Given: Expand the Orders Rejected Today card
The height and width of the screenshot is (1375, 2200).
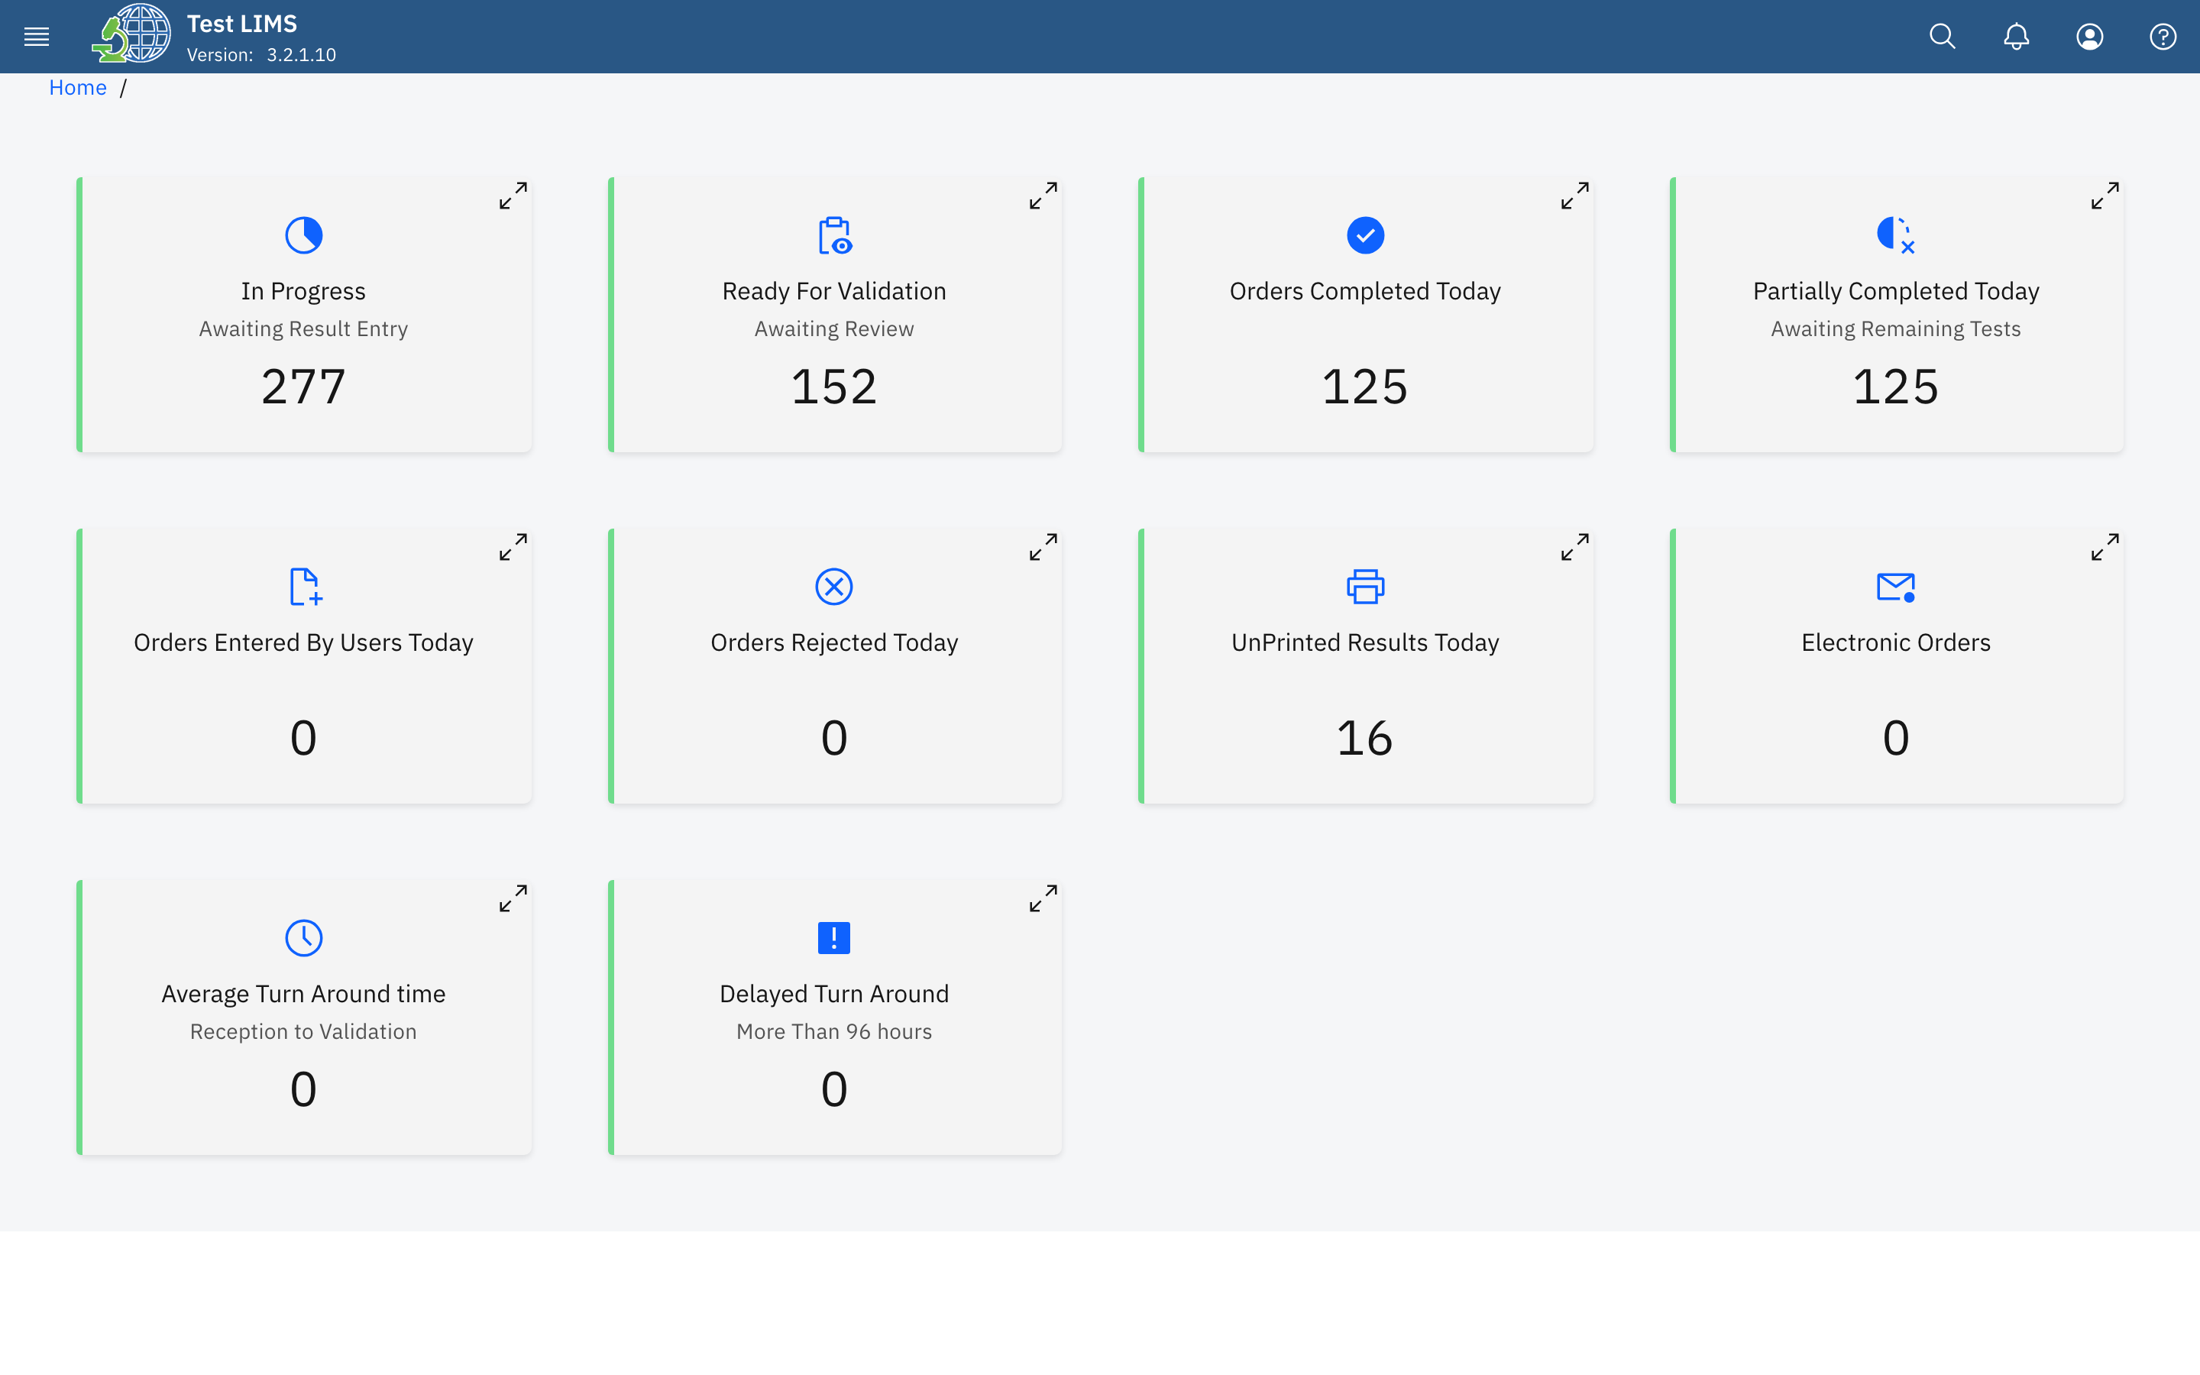Looking at the screenshot, I should pyautogui.click(x=1043, y=546).
